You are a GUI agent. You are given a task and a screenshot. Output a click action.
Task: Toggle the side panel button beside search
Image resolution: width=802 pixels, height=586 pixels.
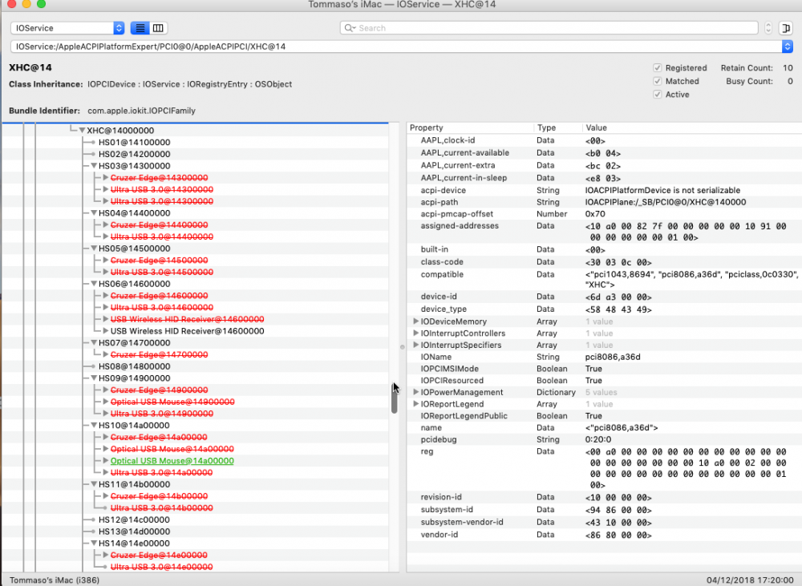tap(786, 28)
